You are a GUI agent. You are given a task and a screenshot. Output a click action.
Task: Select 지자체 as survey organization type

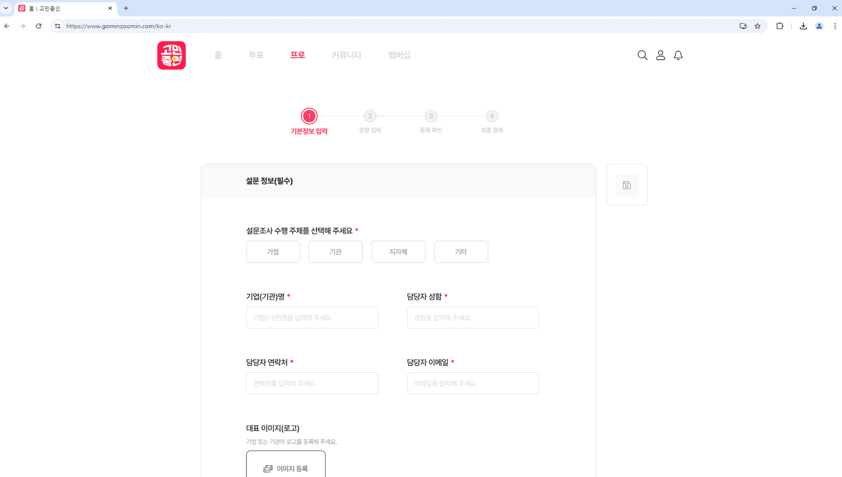click(x=398, y=252)
